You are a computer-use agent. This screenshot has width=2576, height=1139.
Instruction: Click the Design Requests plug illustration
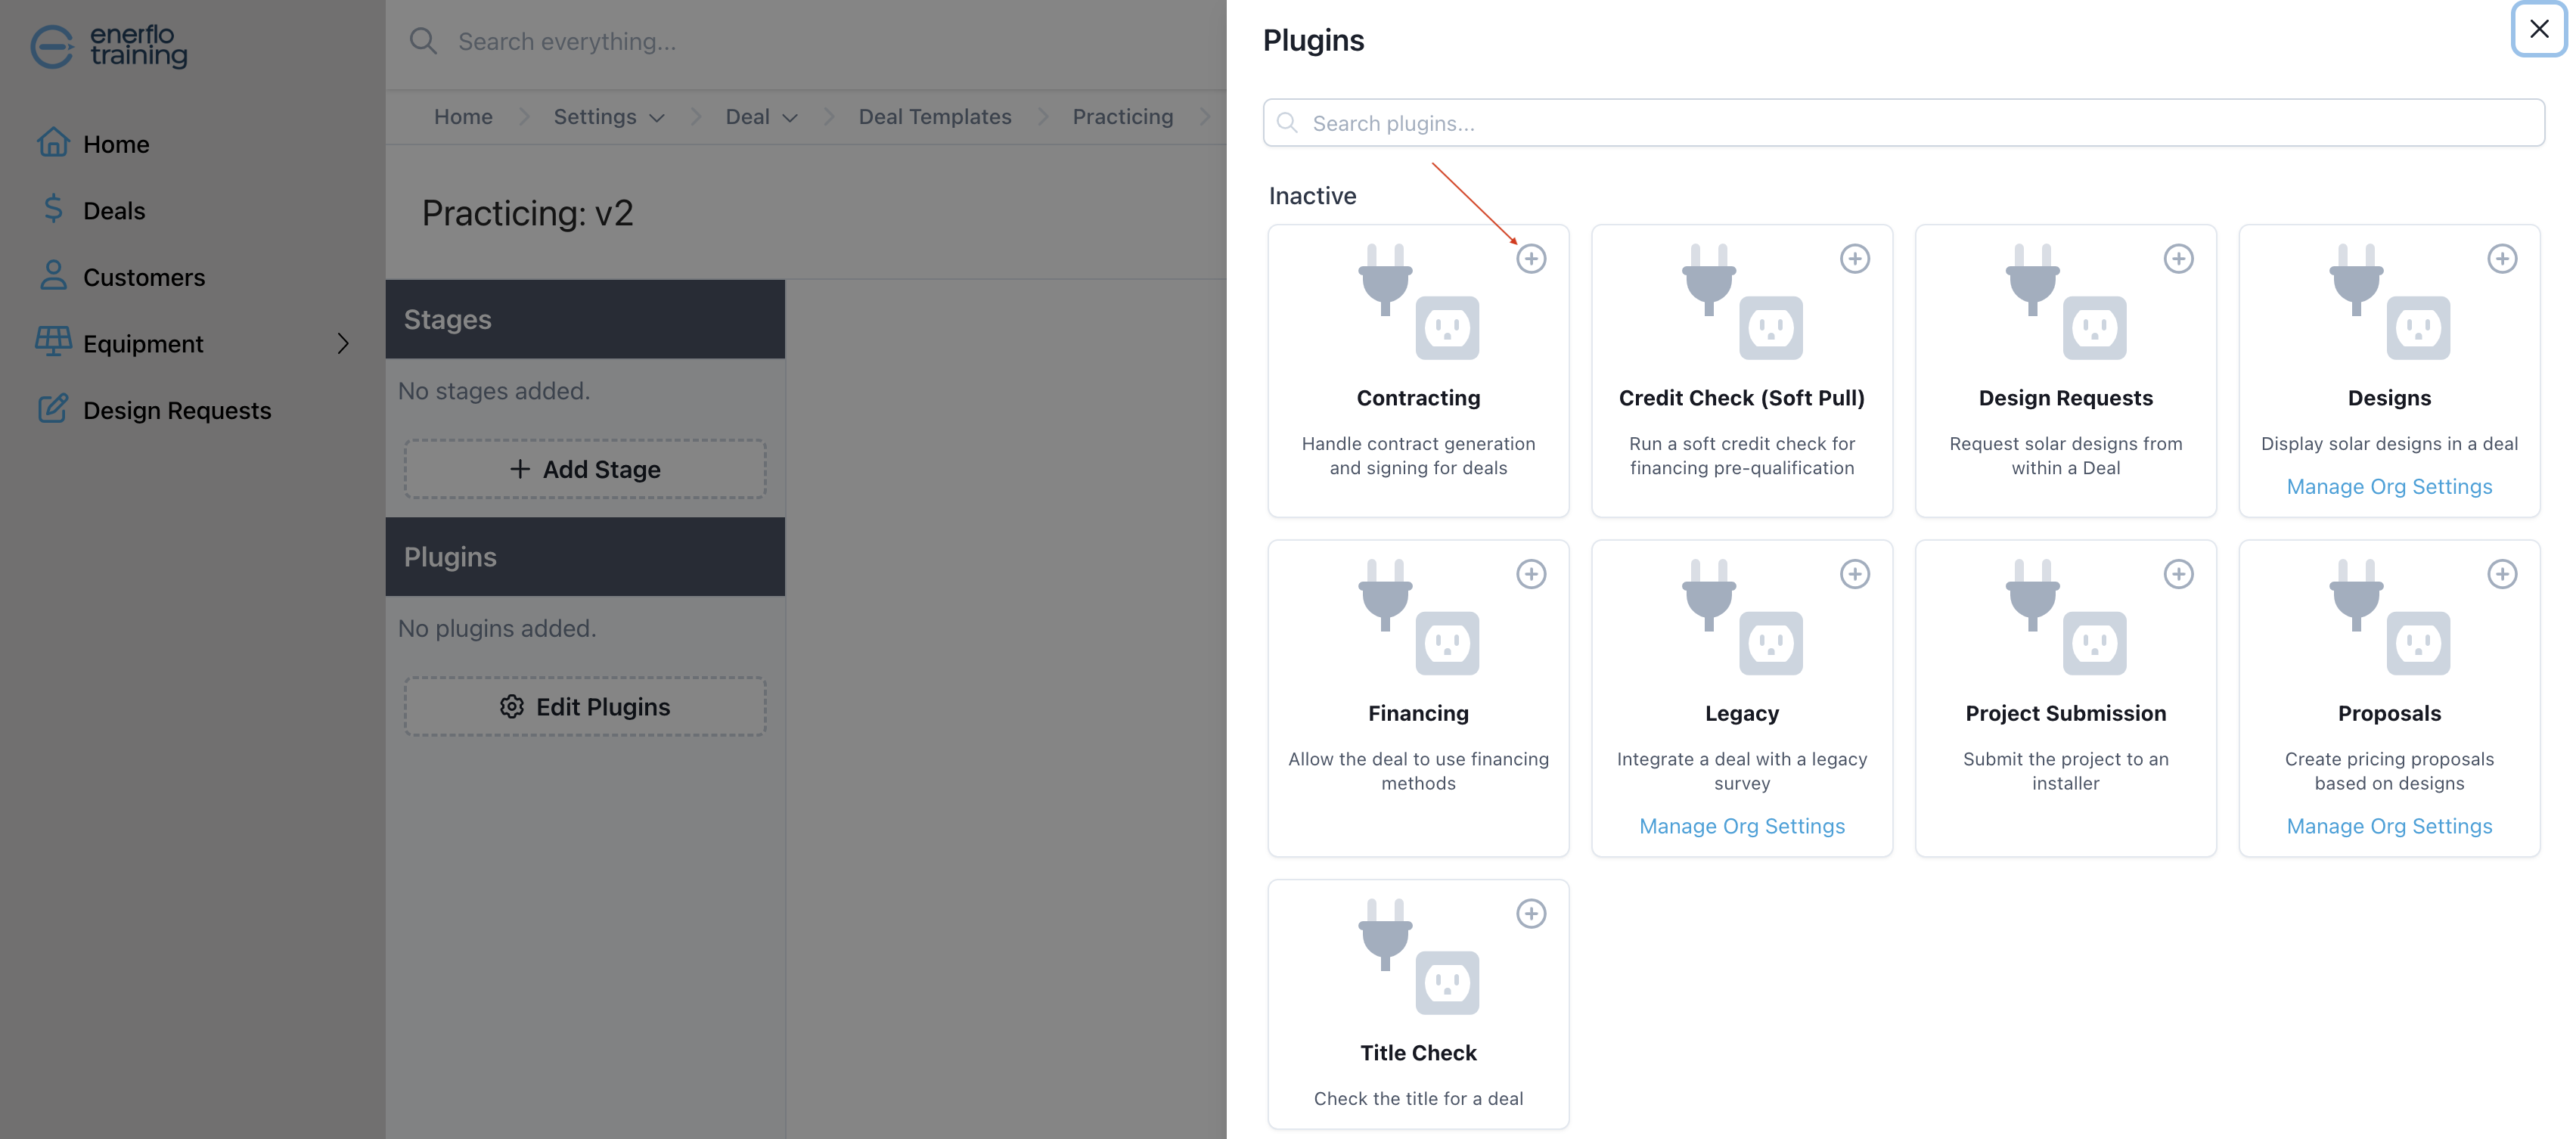[2066, 301]
